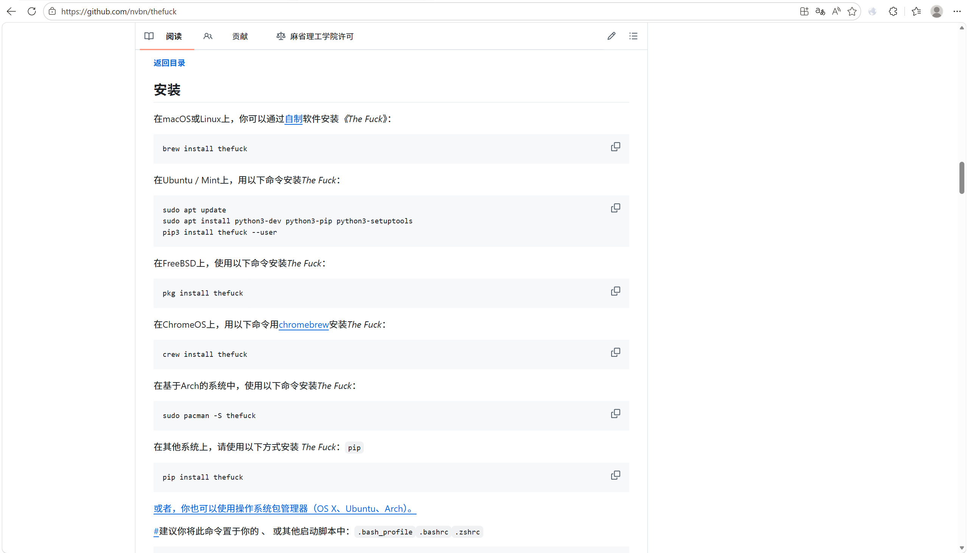The width and height of the screenshot is (967, 553).
Task: Go back with the browser arrow
Action: click(x=11, y=11)
